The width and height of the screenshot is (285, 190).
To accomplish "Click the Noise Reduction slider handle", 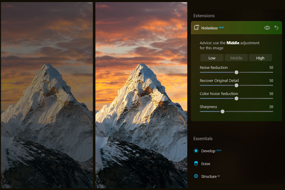I will [236, 72].
